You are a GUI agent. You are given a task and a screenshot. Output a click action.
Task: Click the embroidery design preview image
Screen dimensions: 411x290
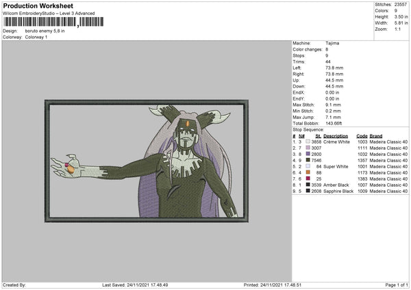point(147,161)
